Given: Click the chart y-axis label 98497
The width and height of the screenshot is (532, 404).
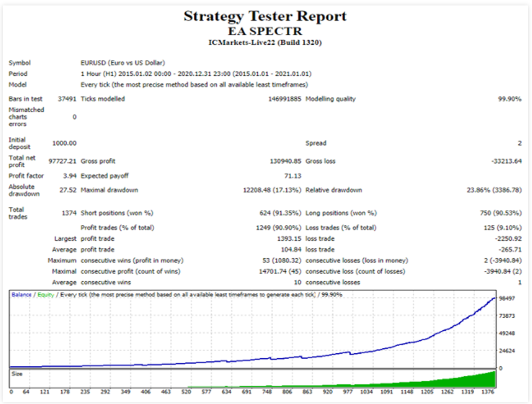Looking at the screenshot, I should tap(507, 299).
